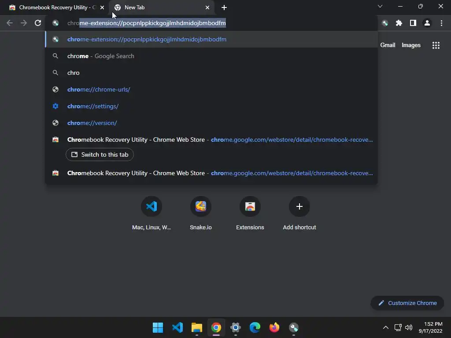
Task: Open the 'Mac, Linux, W...' shortcut
Action: 152,213
